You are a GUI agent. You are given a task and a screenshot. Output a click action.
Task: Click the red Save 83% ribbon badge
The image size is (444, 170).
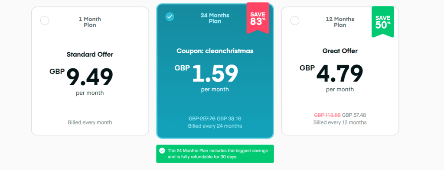click(x=258, y=18)
